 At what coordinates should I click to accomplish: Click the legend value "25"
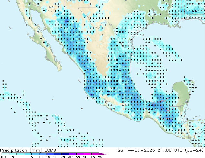point(63,157)
